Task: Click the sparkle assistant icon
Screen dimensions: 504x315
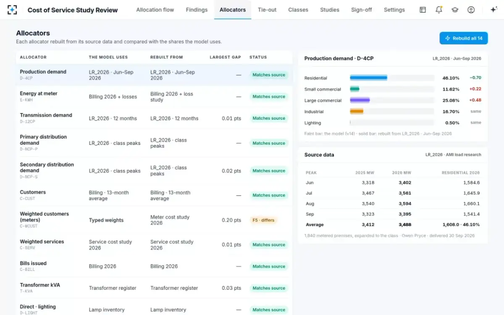Action: pos(493,10)
